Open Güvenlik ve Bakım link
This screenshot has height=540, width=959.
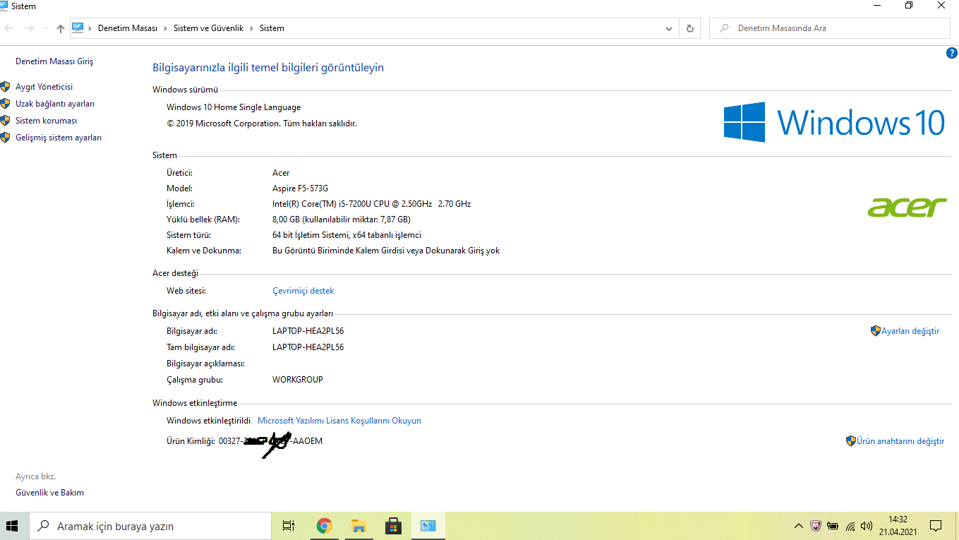(49, 493)
